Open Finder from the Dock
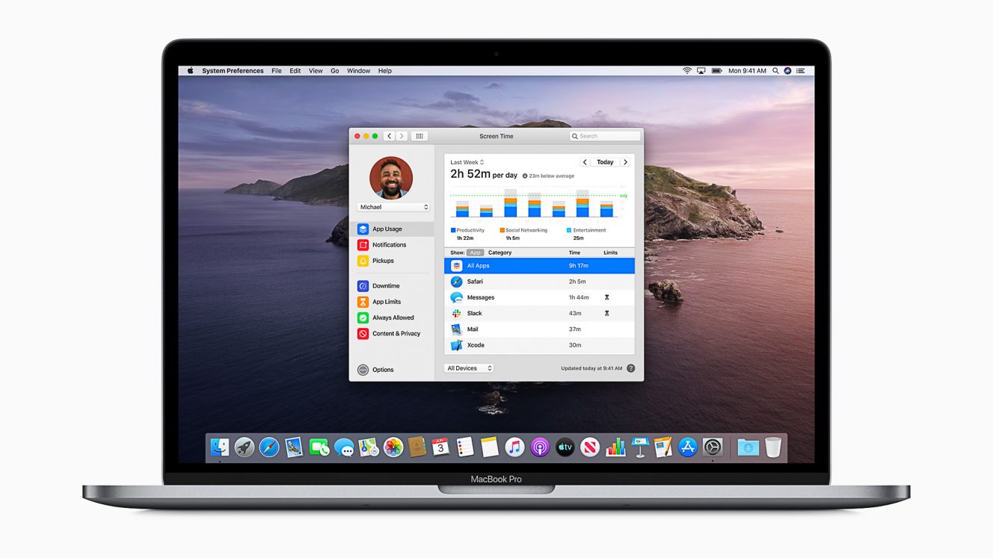 point(220,447)
